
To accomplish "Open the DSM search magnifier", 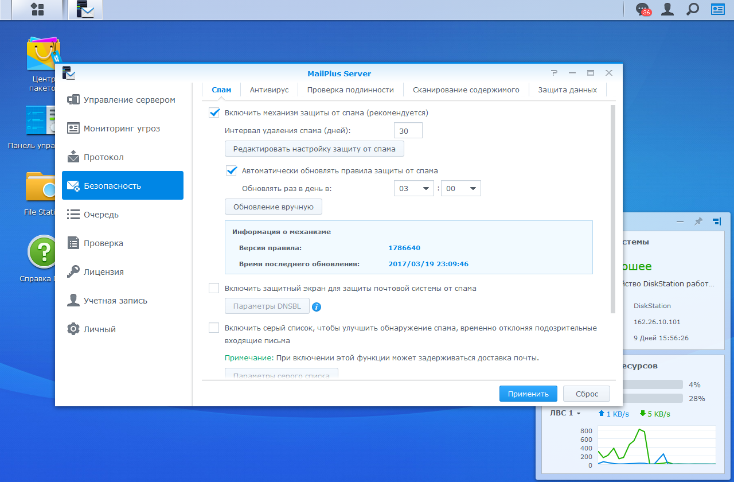I will (693, 9).
